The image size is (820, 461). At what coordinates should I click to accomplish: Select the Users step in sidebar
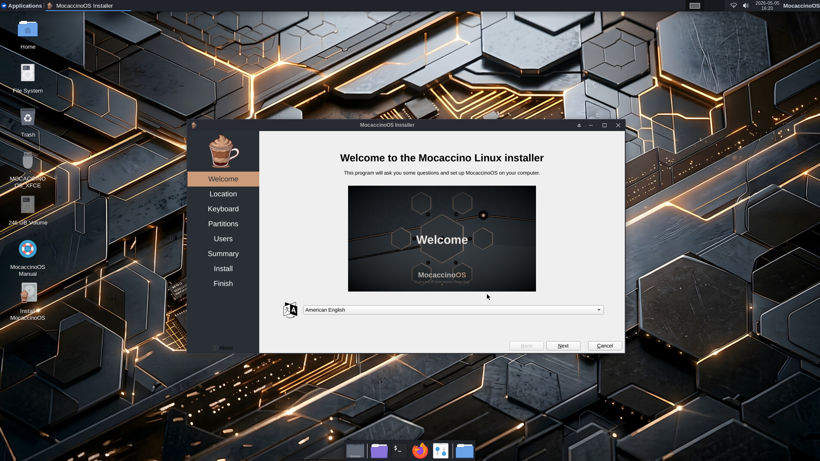pos(223,239)
